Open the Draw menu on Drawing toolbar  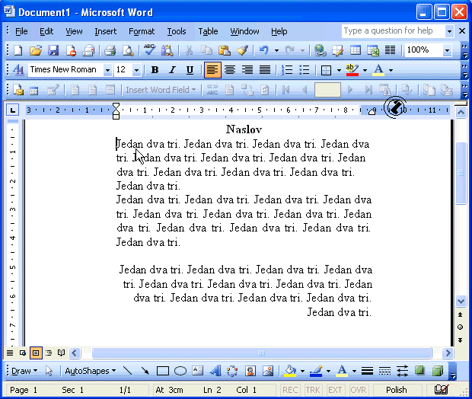tap(24, 371)
